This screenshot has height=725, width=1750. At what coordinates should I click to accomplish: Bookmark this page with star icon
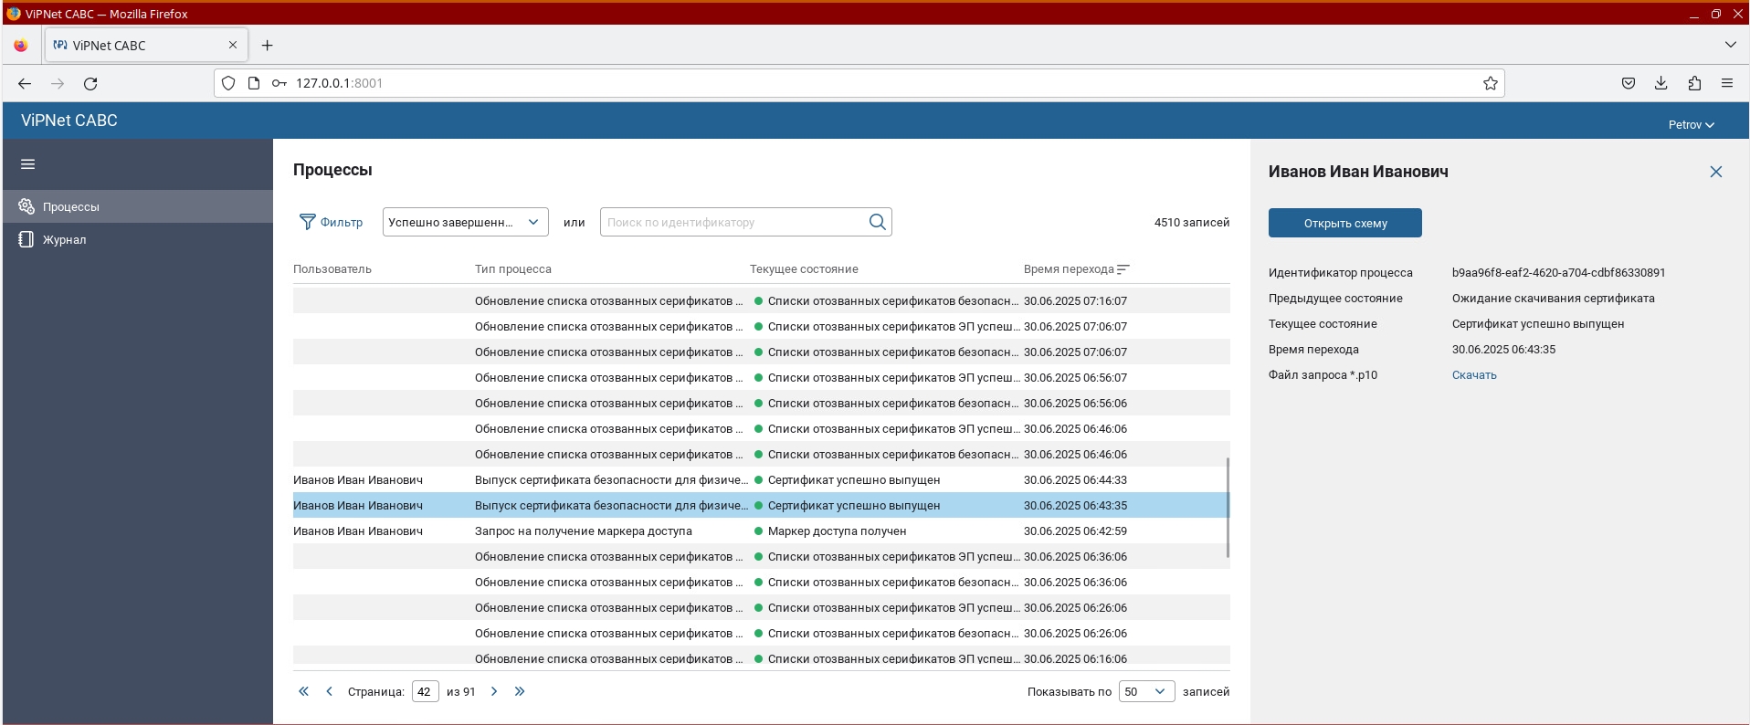pyautogui.click(x=1490, y=83)
